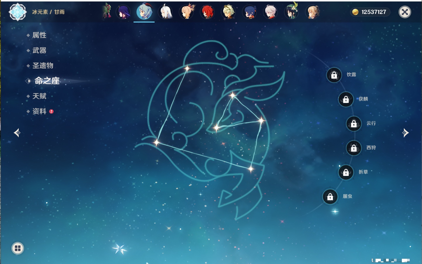
Task: Click the gold Mora coin icon
Action: tap(355, 12)
